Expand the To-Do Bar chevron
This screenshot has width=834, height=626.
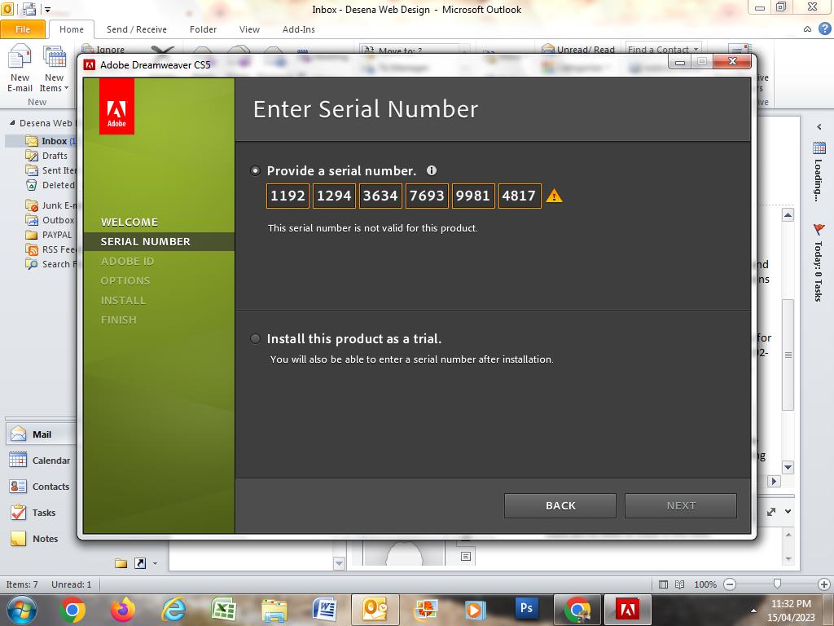[819, 127]
